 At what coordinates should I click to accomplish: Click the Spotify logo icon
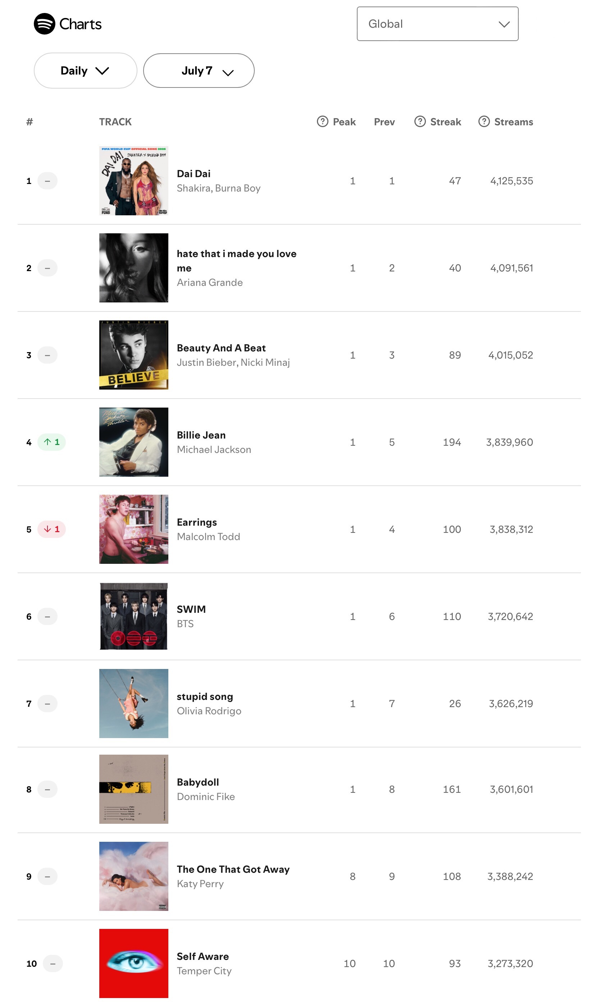point(45,24)
